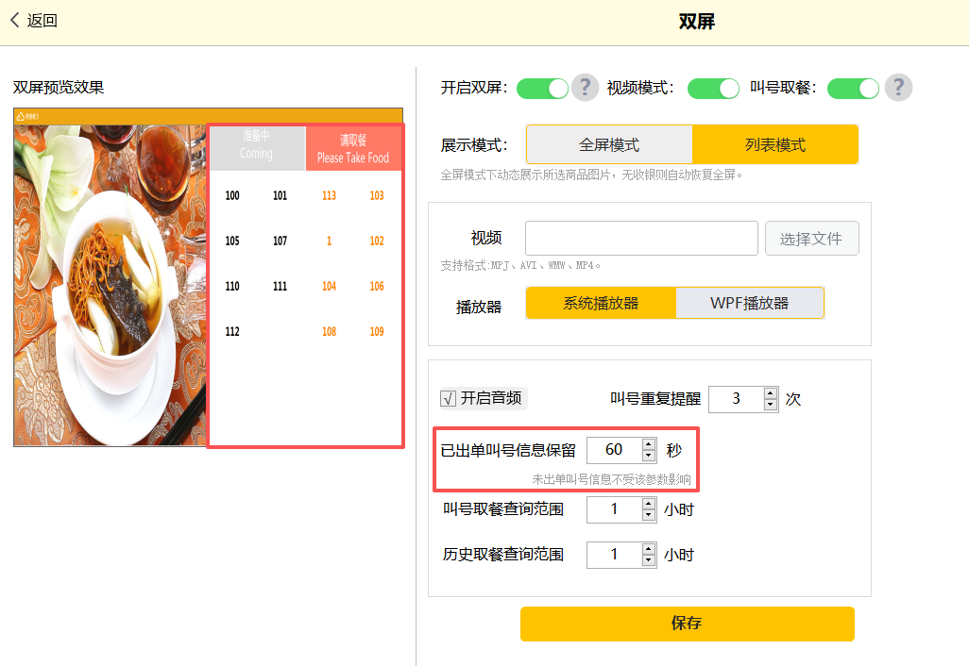Toggle the 开启双屏 switch
The image size is (969, 666).
542,89
